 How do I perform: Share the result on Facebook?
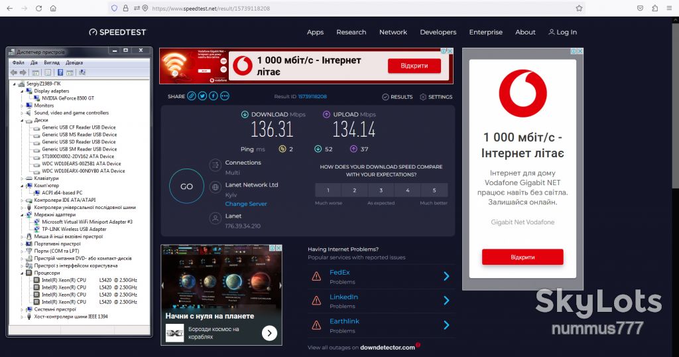click(214, 96)
